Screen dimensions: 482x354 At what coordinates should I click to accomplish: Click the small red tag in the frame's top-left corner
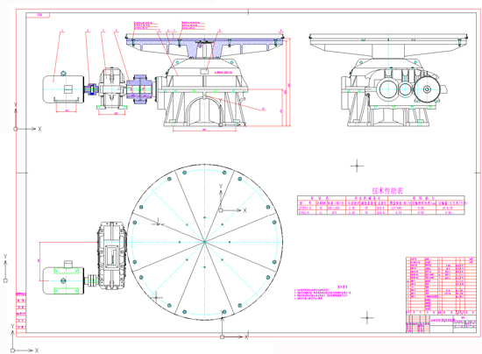[x=38, y=15]
